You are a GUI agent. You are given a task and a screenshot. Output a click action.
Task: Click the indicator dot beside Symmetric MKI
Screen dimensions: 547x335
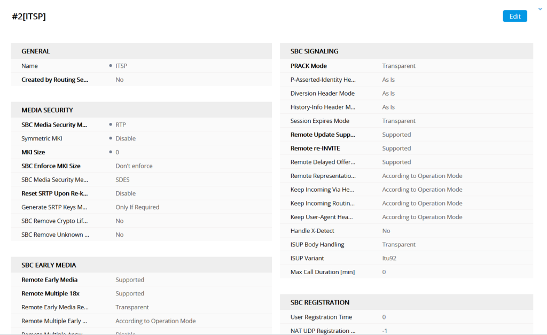tap(112, 138)
